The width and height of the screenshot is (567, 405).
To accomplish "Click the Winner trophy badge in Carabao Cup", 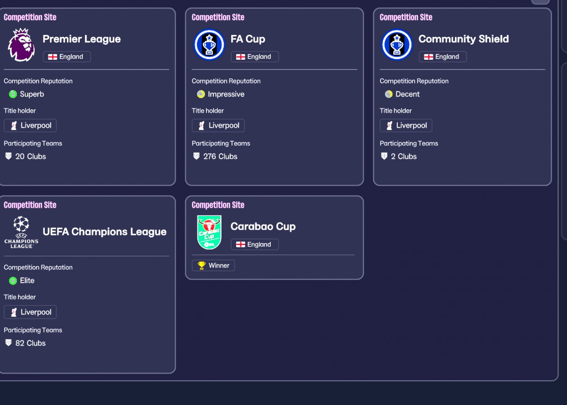I will point(214,266).
